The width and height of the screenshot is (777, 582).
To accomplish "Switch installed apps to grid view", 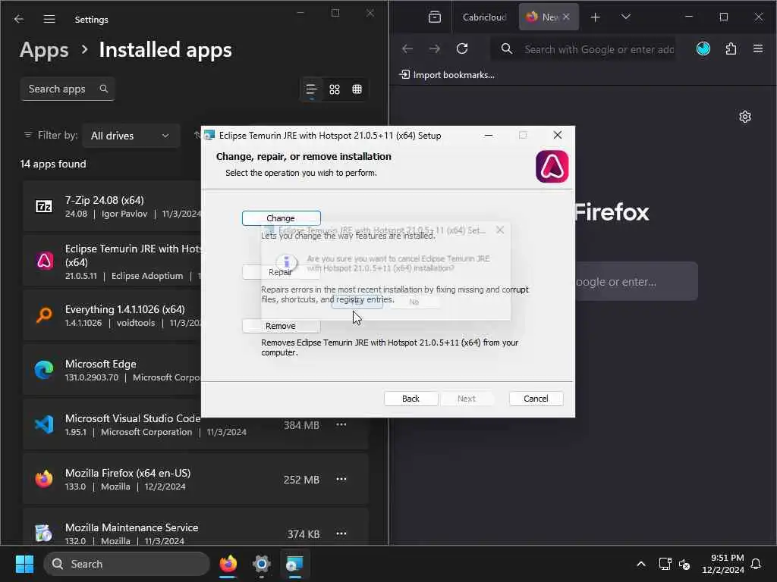I will coord(335,89).
